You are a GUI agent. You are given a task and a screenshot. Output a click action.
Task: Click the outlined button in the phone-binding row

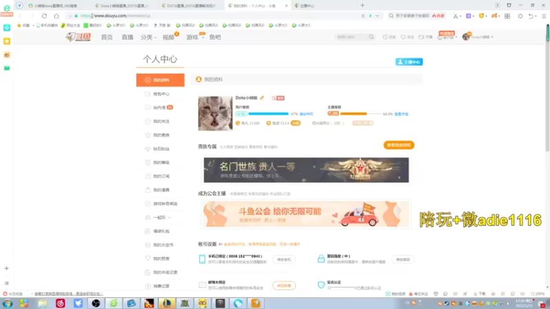(284, 260)
